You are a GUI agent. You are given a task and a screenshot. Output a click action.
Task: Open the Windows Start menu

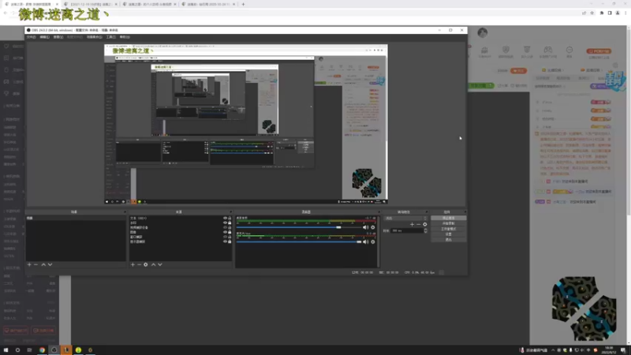pos(6,350)
